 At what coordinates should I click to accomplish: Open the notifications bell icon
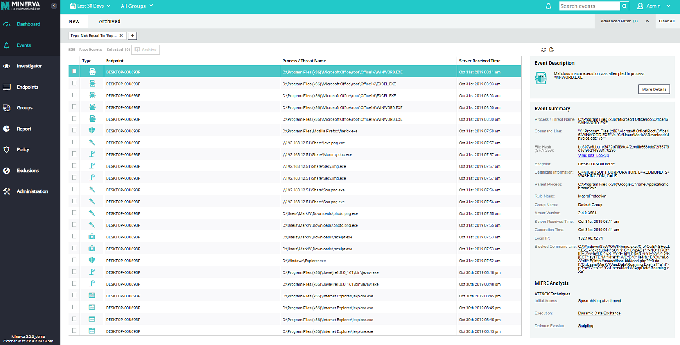[x=548, y=6]
